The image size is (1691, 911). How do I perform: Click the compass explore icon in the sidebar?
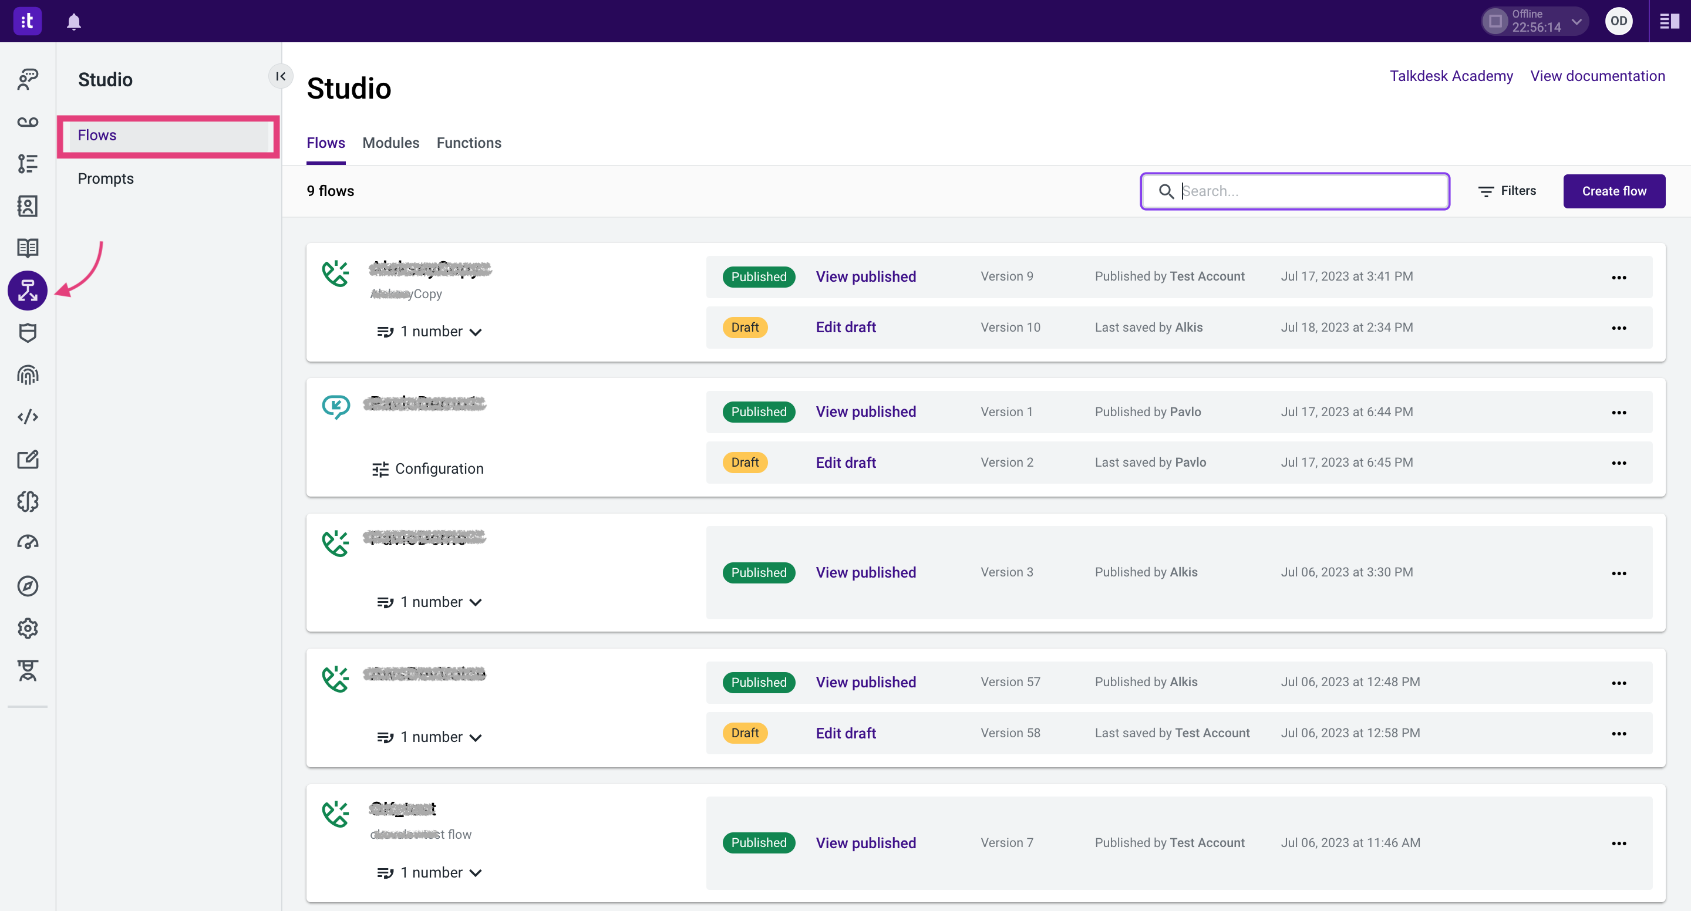point(28,585)
